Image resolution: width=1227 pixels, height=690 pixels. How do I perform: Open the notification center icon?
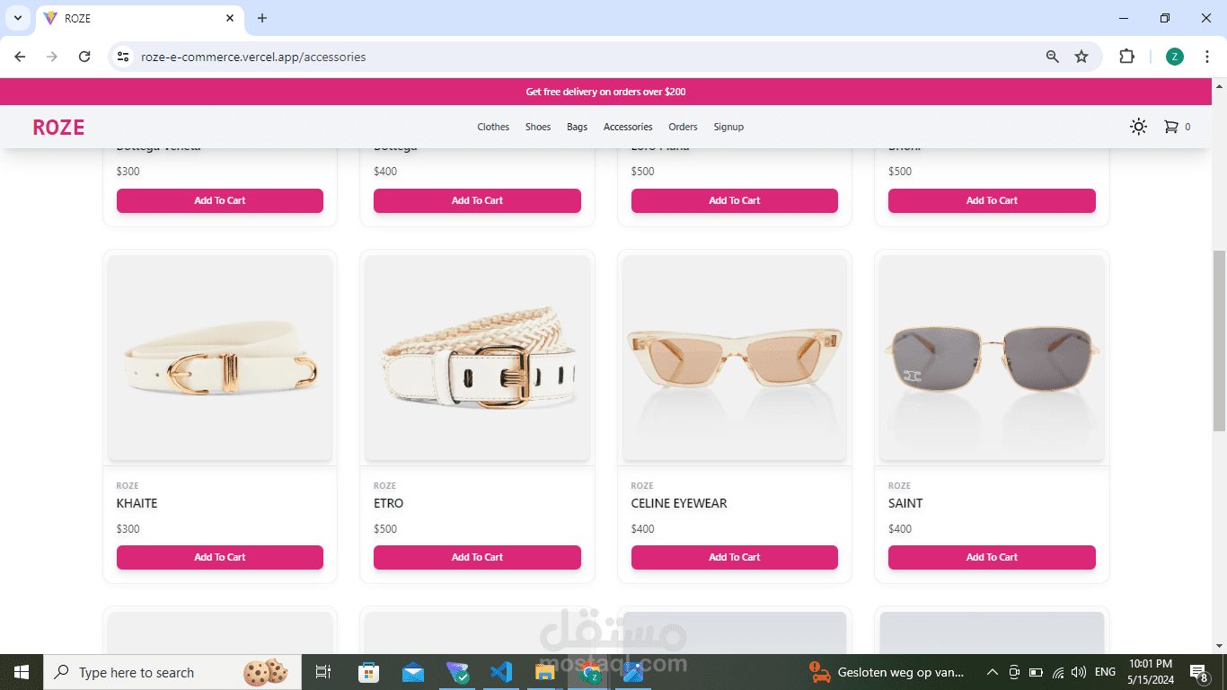click(1199, 672)
